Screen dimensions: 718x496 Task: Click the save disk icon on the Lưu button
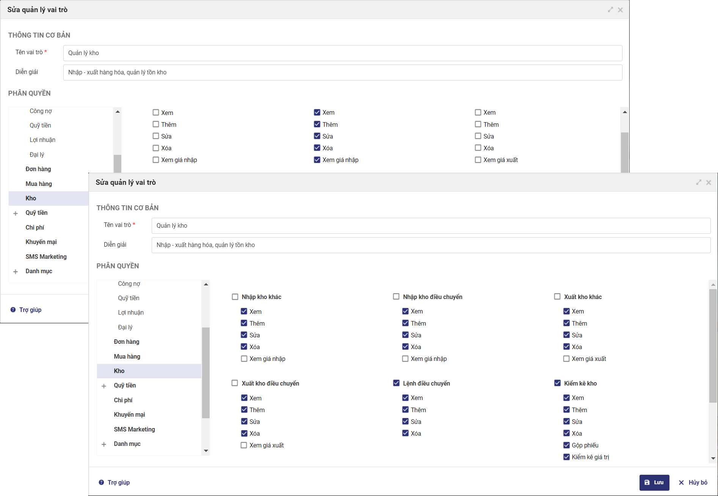click(x=647, y=483)
